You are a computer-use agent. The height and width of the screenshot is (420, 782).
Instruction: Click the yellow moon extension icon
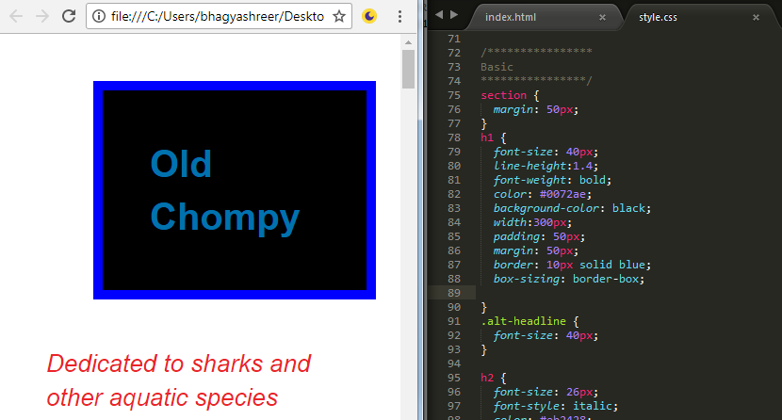pyautogui.click(x=370, y=16)
